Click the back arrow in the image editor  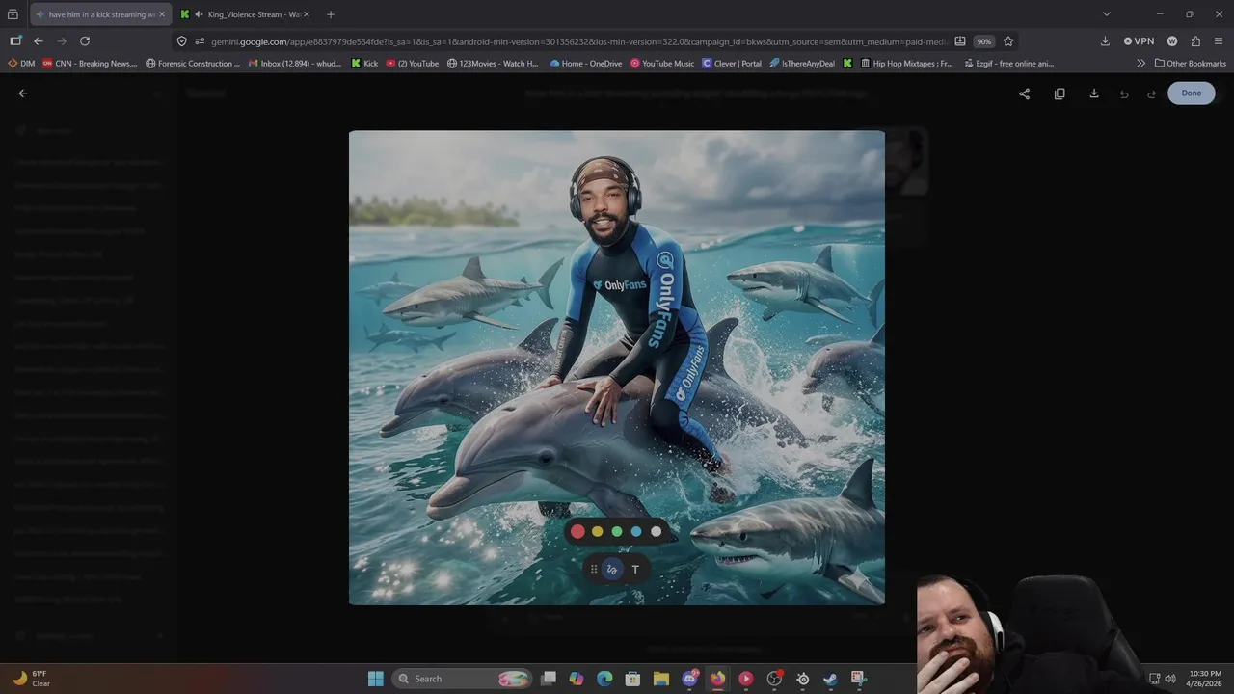(x=23, y=93)
